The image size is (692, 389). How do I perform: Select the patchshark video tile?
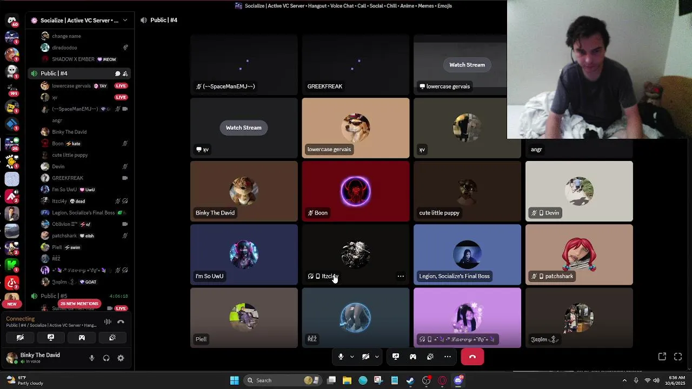pos(579,254)
